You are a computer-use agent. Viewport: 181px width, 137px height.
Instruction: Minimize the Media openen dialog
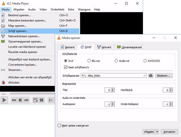[154, 38]
